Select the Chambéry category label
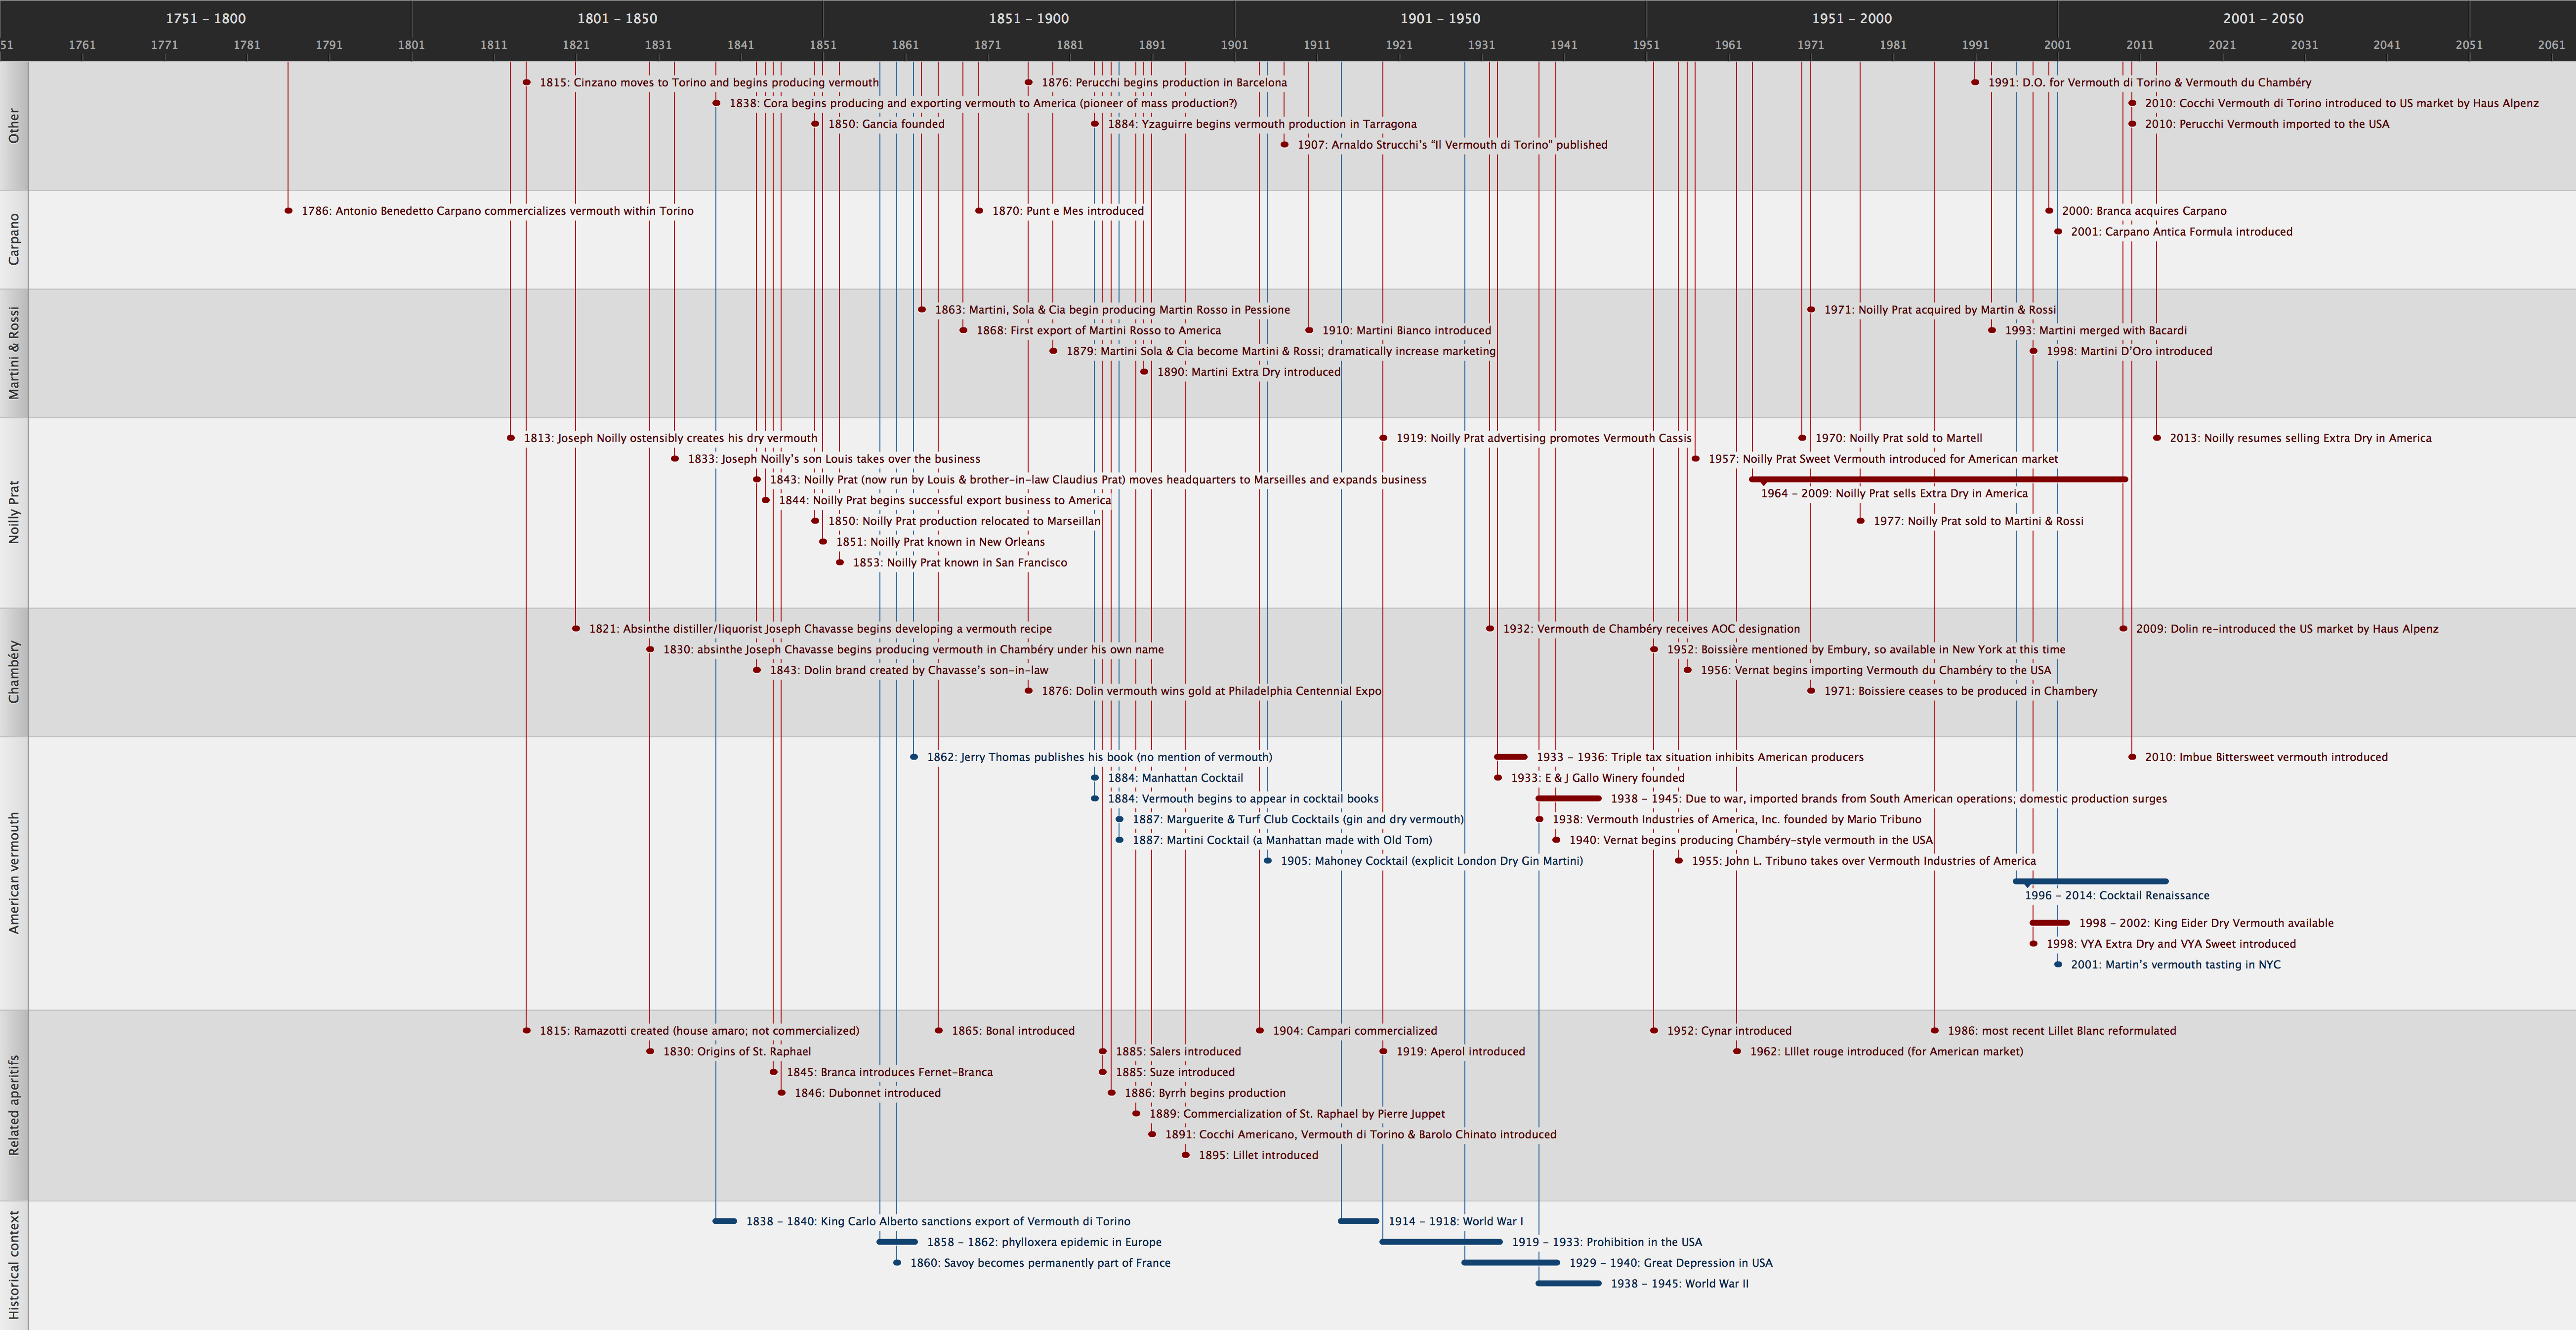This screenshot has height=1330, width=2576. tap(14, 672)
